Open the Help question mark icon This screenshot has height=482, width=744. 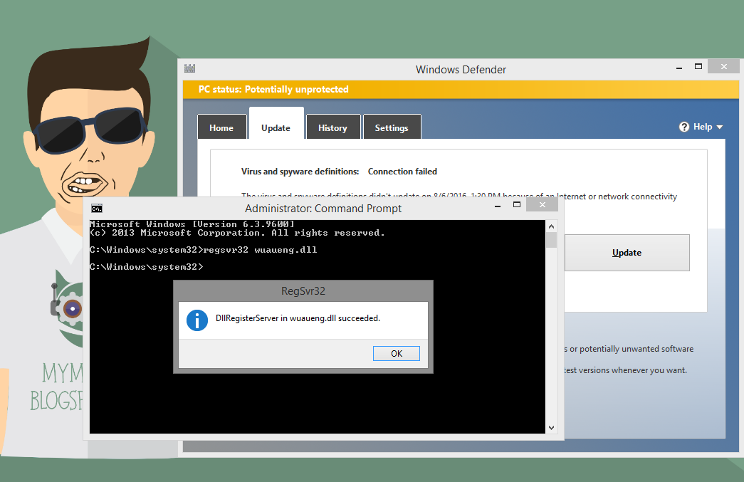(683, 127)
